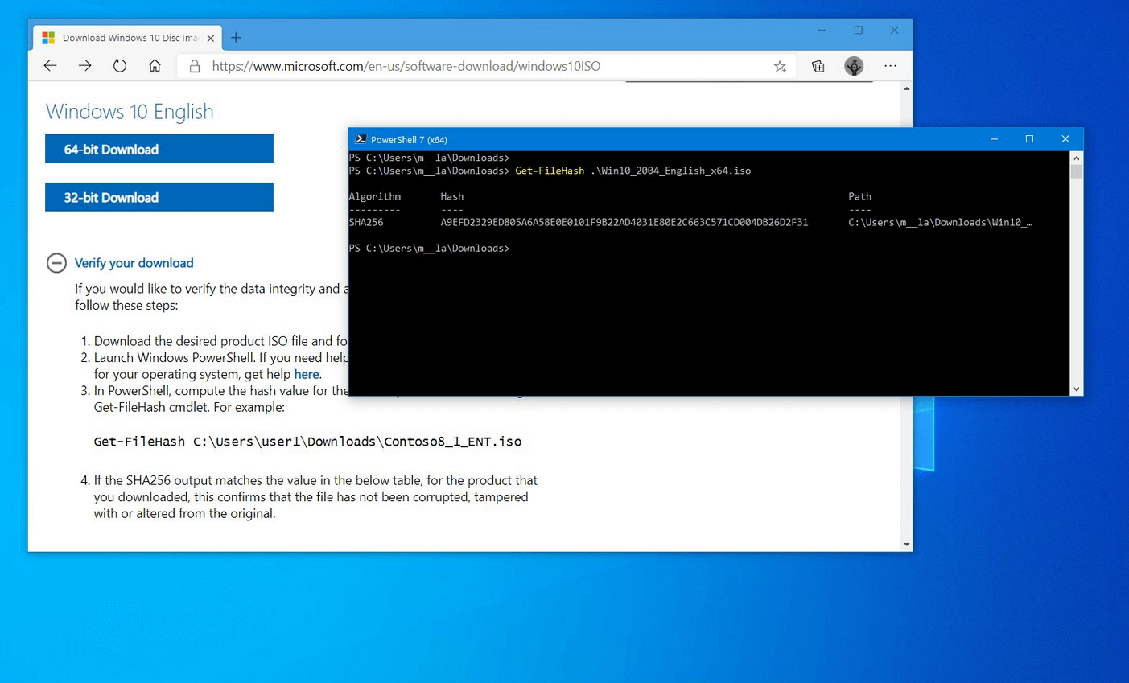Click the browser Forward arrow
The image size is (1129, 683).
(84, 66)
